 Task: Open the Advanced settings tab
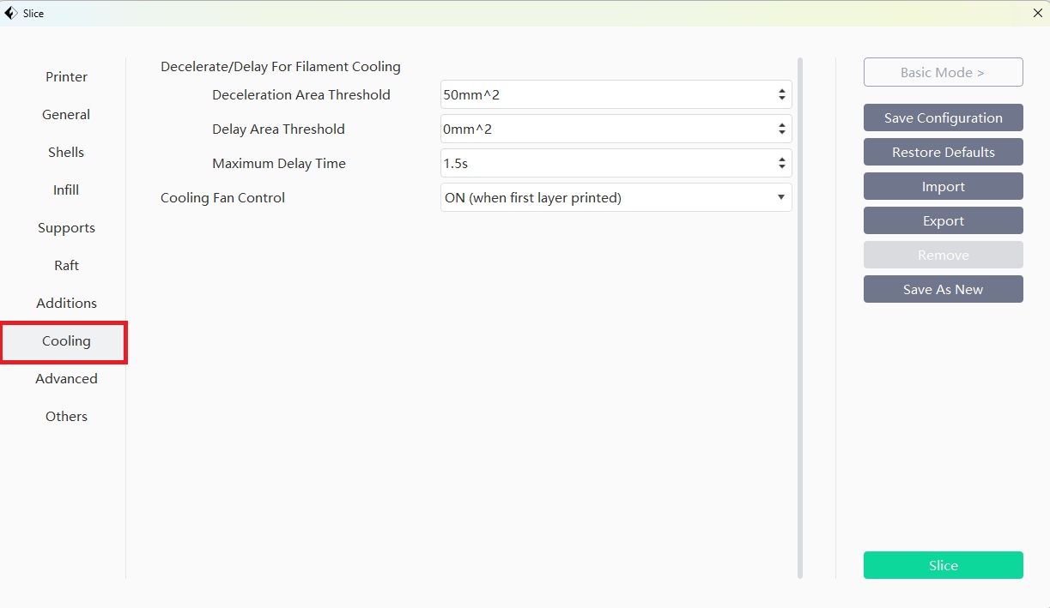click(x=66, y=379)
